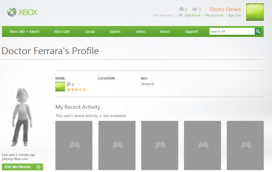Click the header Gamerscore G icon
This screenshot has height=172, width=272.
click(181, 9)
